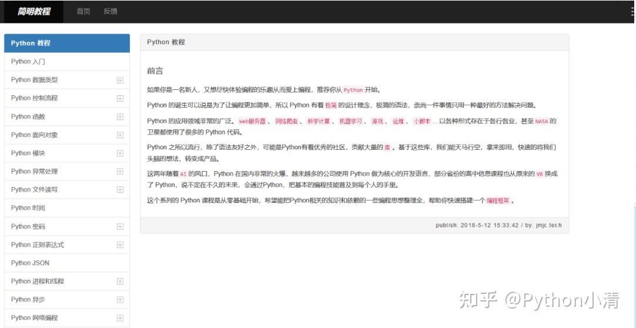
Task: Expand the Python 正则表达式 section
Action: pyautogui.click(x=120, y=245)
